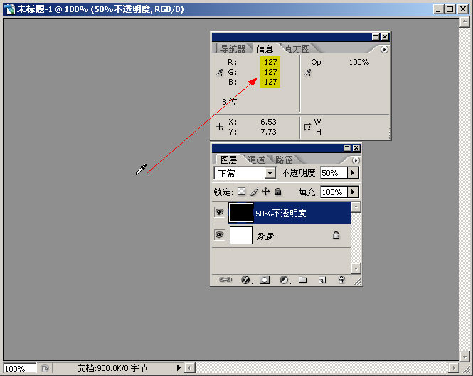Collapse the Layers panel group
The height and width of the screenshot is (376, 473).
click(x=347, y=147)
